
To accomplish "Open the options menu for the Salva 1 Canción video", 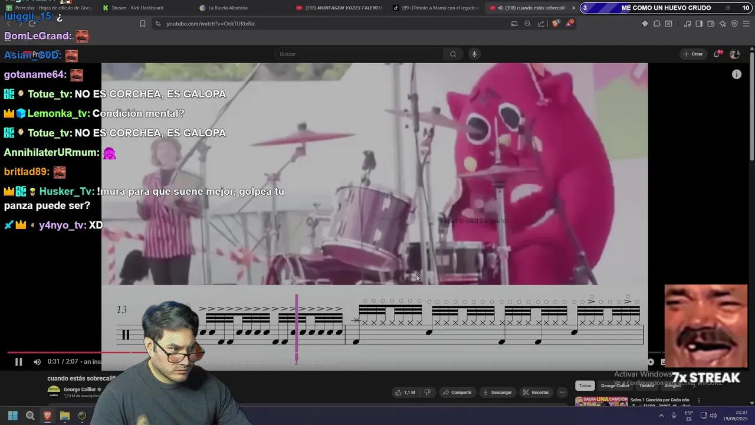I will 699,400.
